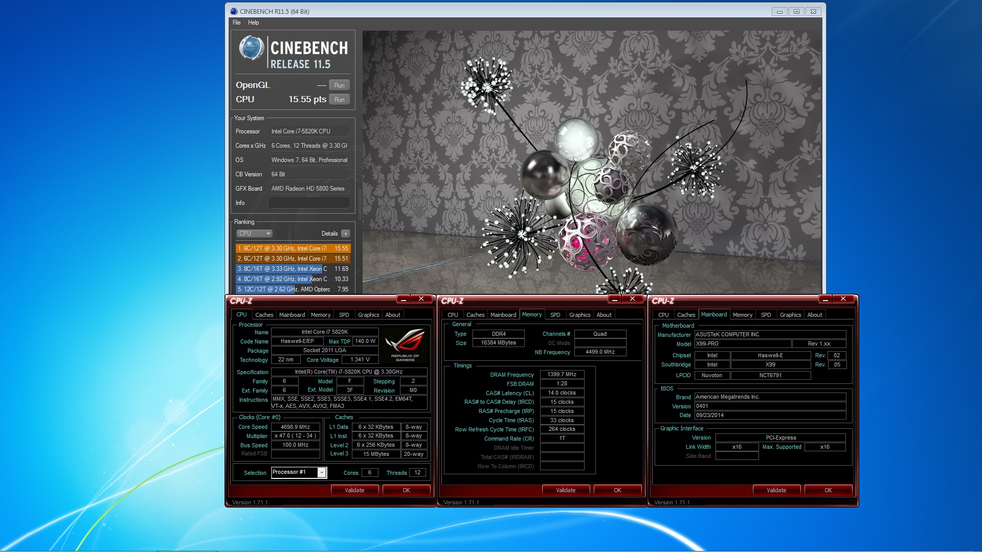Close the middle CPU-Z Memory window
982x552 pixels.
pos(632,299)
